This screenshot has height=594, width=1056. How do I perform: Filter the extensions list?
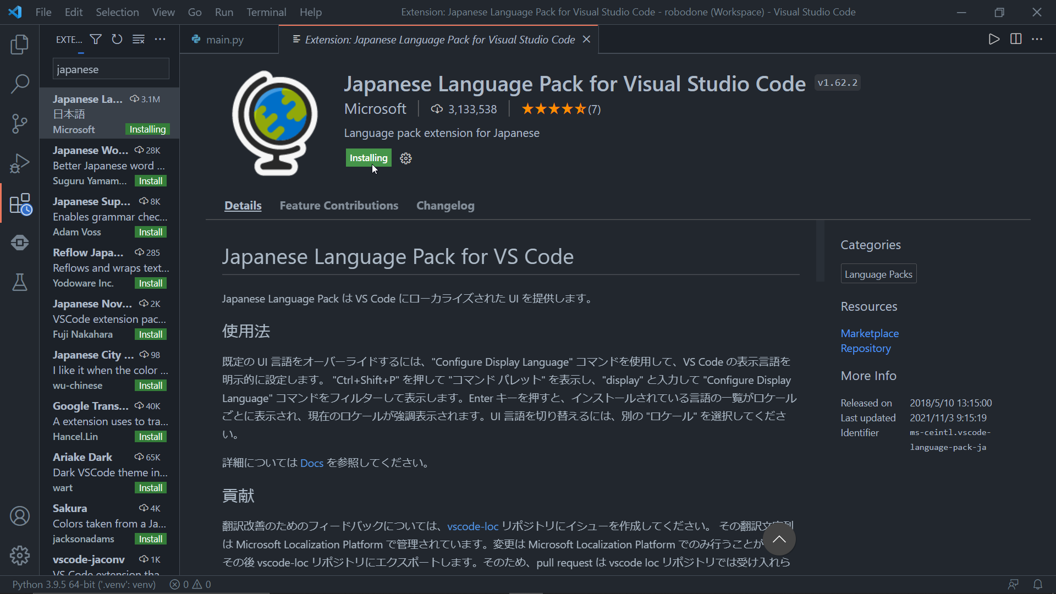[x=95, y=39]
